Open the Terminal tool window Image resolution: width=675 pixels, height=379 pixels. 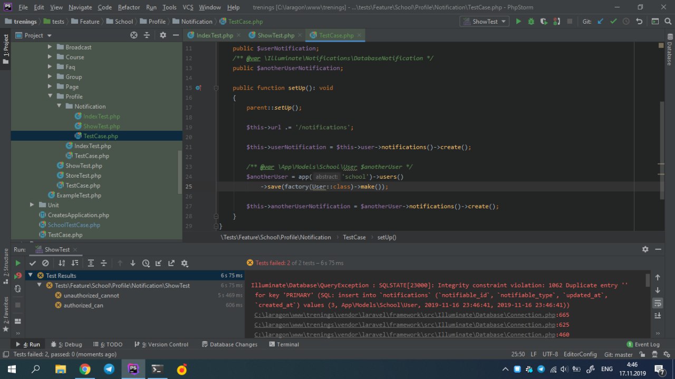point(284,344)
